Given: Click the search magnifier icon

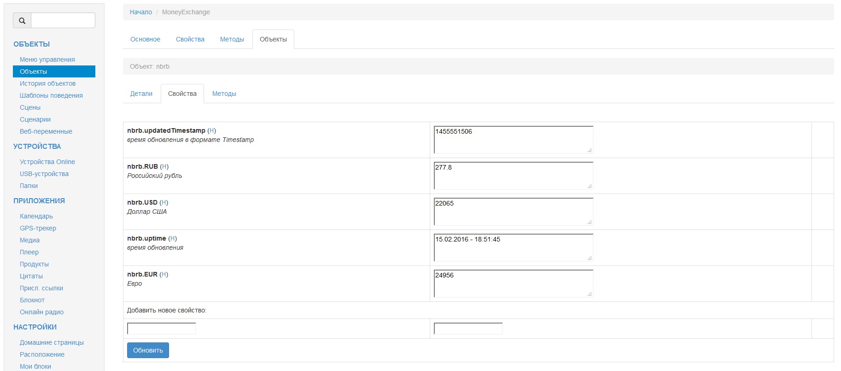Looking at the screenshot, I should tap(22, 21).
